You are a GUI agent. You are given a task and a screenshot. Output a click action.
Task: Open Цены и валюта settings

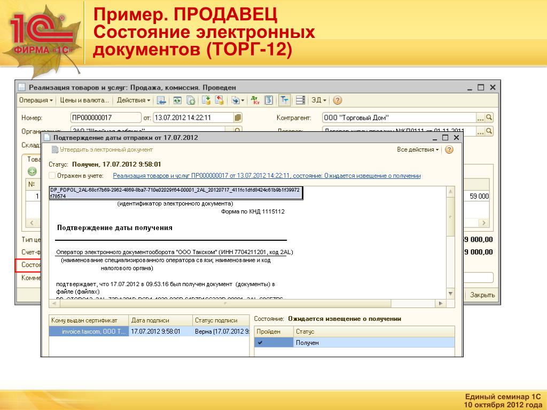point(84,100)
